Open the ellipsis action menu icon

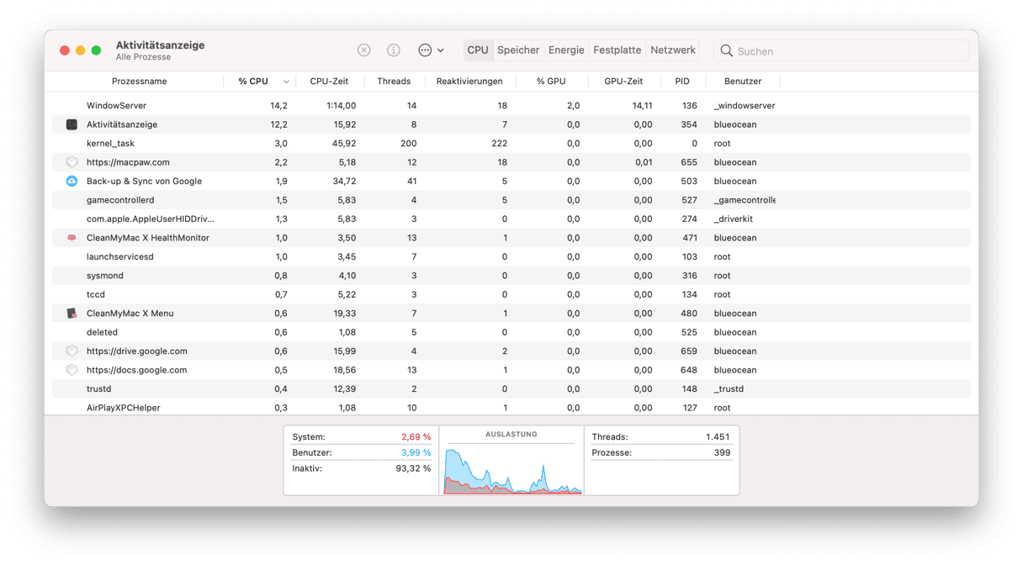coord(425,50)
